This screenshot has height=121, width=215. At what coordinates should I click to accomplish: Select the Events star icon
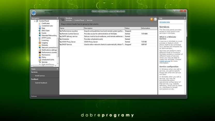click(x=40, y=33)
